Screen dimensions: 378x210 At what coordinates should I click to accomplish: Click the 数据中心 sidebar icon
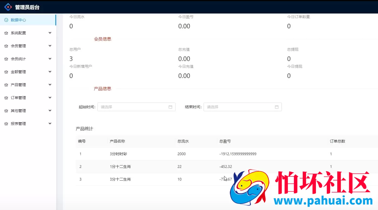(x=6, y=20)
